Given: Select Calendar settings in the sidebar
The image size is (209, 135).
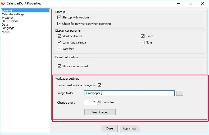Looking at the screenshot, I should (x=13, y=14).
